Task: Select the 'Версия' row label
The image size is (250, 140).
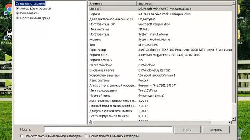Action: 95,14
